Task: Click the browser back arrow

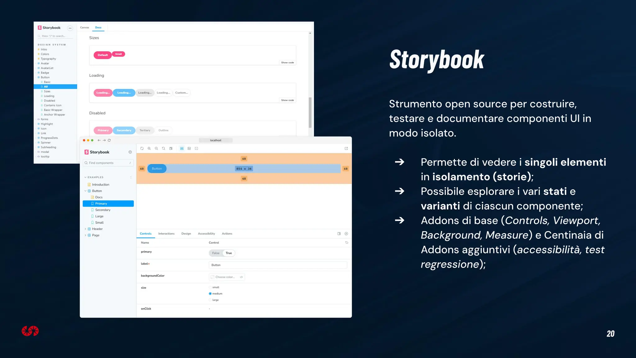Action: click(99, 140)
